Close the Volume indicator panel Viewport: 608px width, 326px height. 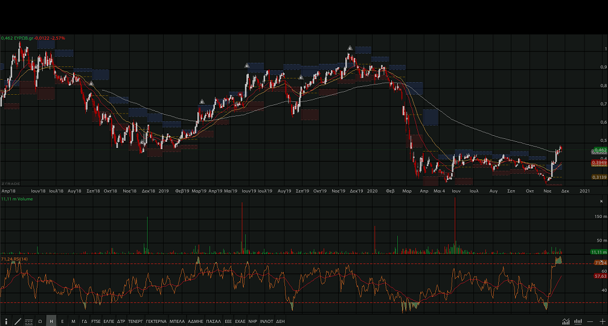pyautogui.click(x=600, y=200)
